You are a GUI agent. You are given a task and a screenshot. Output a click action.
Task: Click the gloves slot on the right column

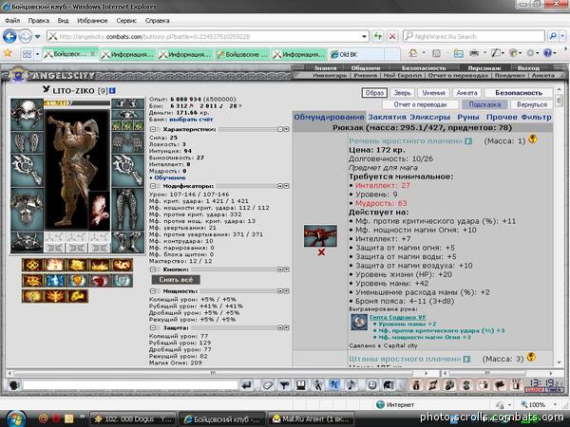127,142
